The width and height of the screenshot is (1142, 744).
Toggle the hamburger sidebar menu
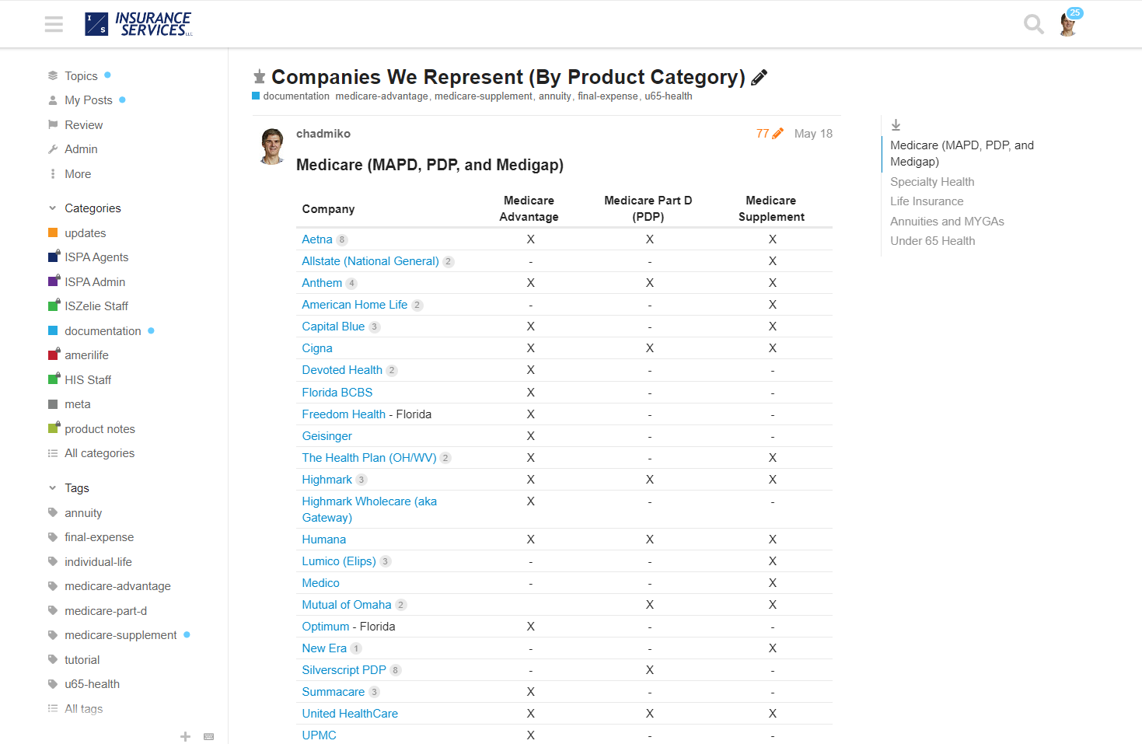point(54,24)
